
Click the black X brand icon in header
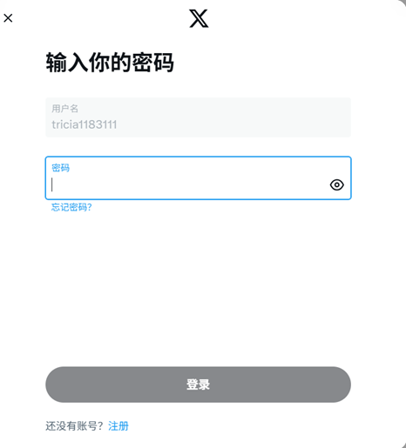pos(199,18)
